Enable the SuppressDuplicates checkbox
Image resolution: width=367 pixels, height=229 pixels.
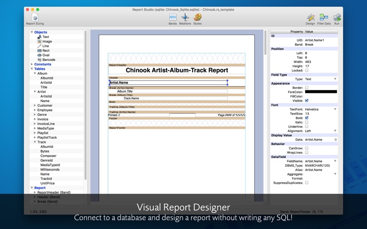point(306,182)
